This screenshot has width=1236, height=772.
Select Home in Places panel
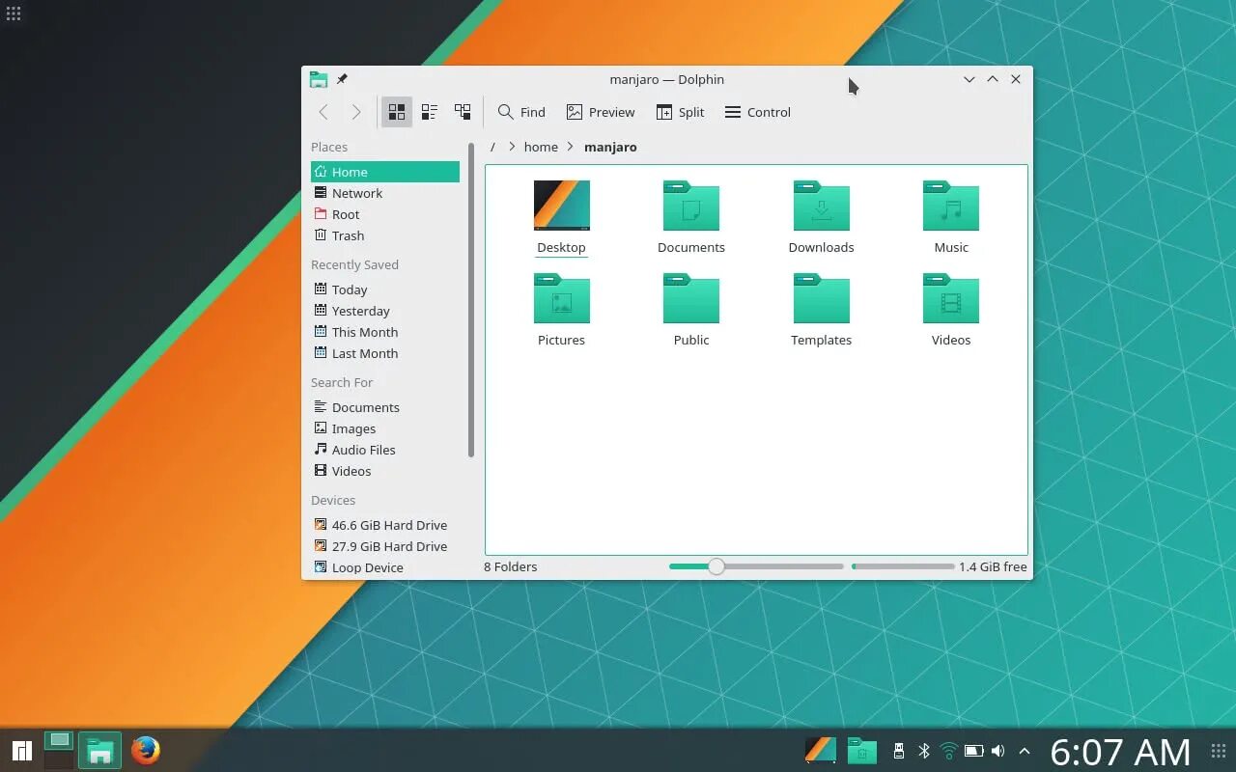pos(385,172)
